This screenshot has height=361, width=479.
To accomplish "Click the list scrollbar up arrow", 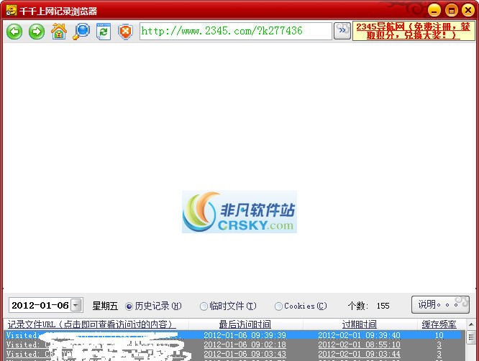I will click(x=471, y=324).
